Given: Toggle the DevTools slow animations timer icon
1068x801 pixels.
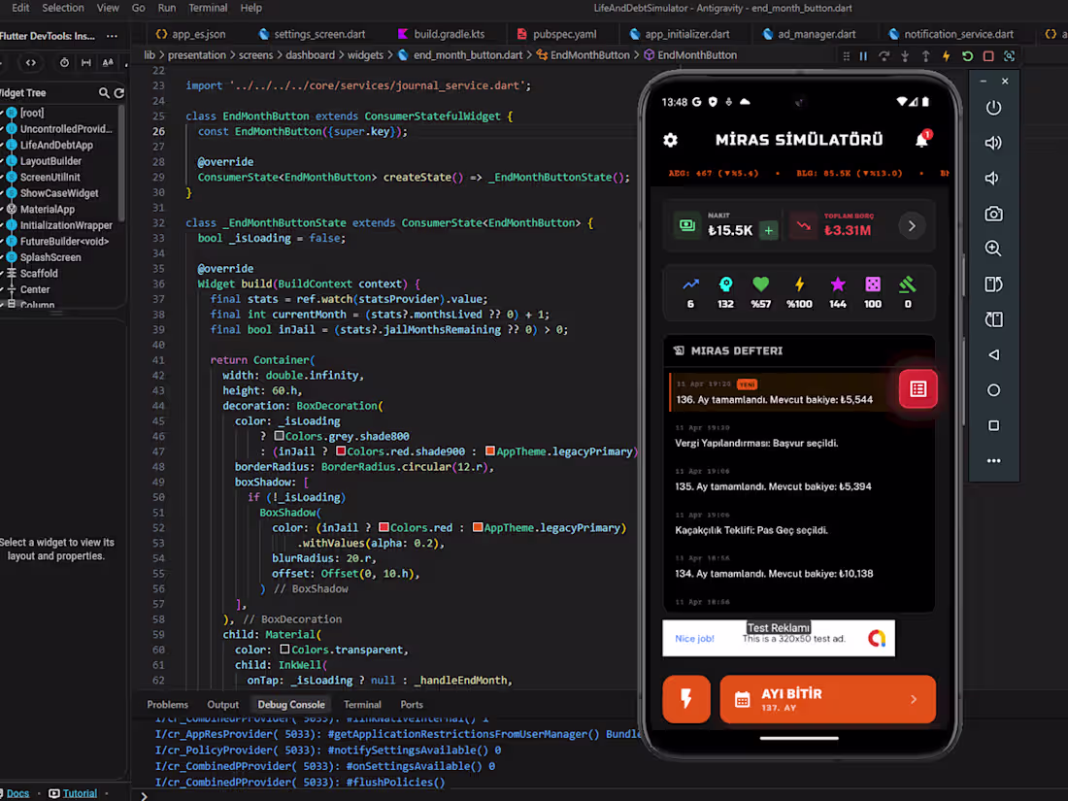Looking at the screenshot, I should [x=64, y=63].
